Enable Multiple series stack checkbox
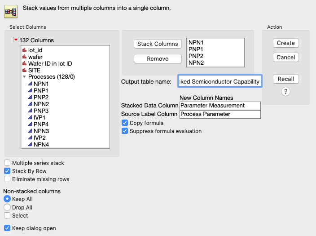This screenshot has height=236, width=316. 7,163
